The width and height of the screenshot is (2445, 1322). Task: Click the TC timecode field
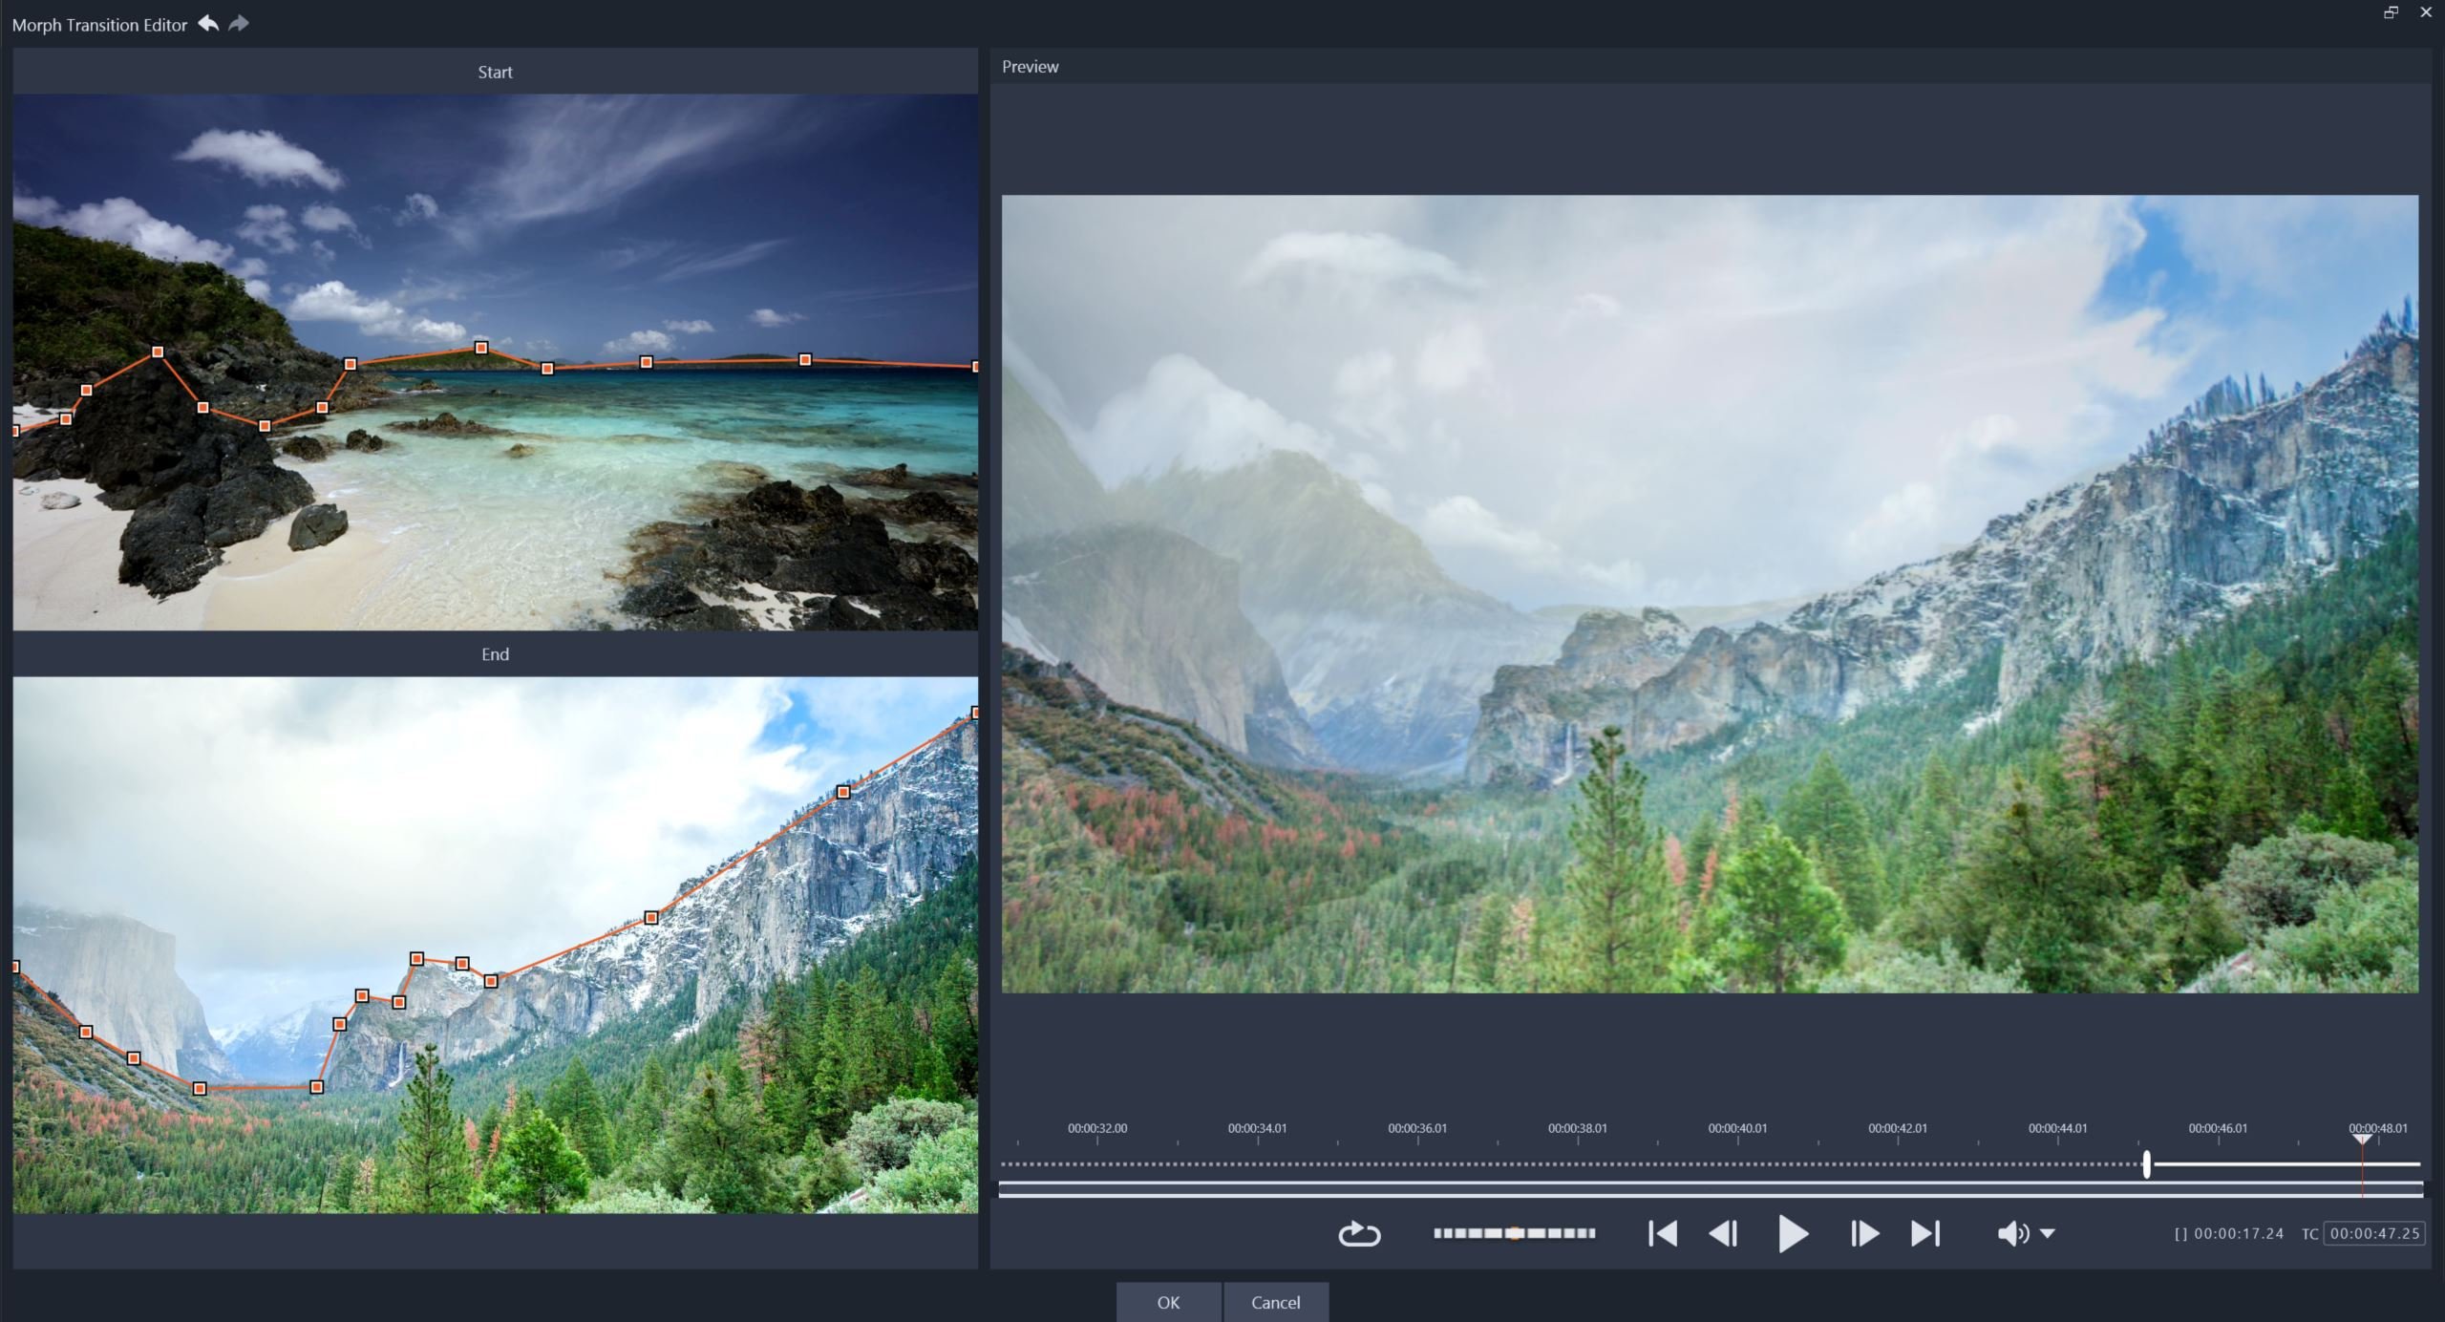(2374, 1233)
